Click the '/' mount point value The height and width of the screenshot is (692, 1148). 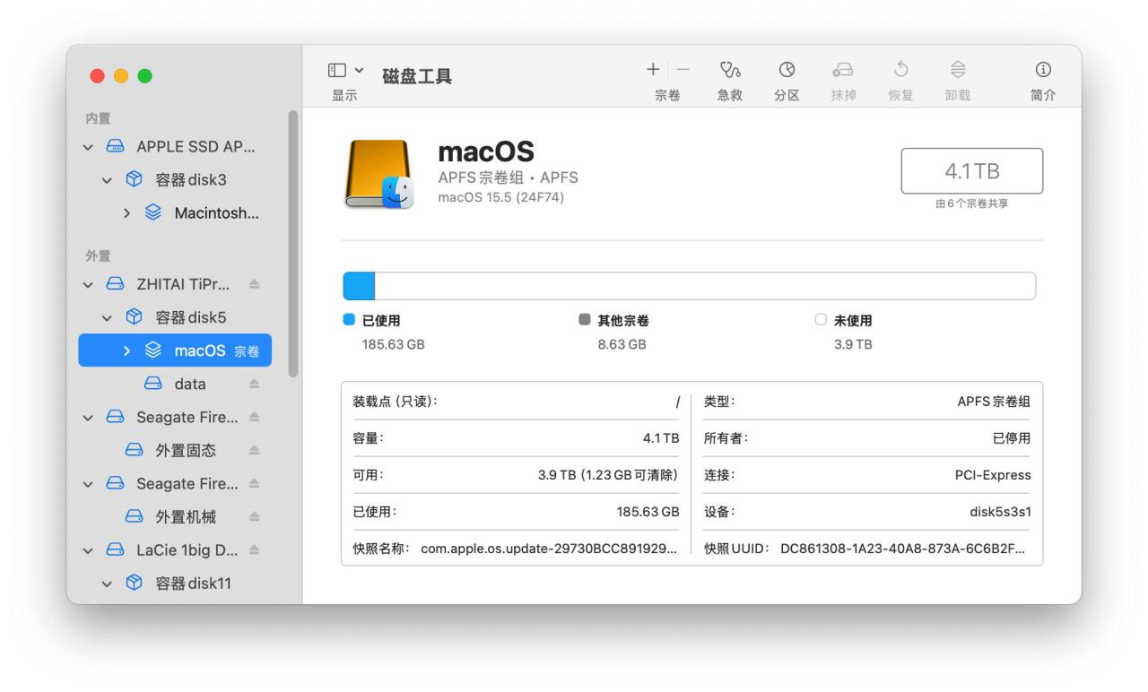point(677,402)
